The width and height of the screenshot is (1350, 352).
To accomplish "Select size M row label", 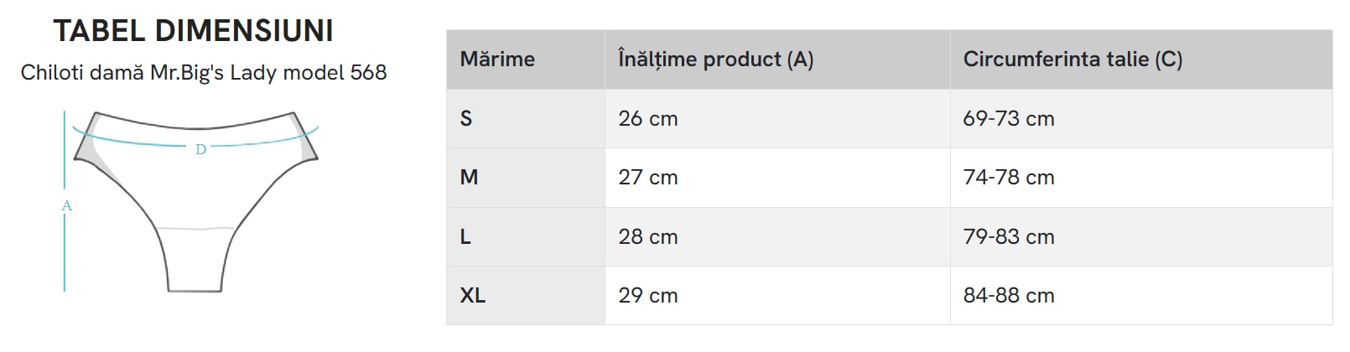I will (x=469, y=178).
